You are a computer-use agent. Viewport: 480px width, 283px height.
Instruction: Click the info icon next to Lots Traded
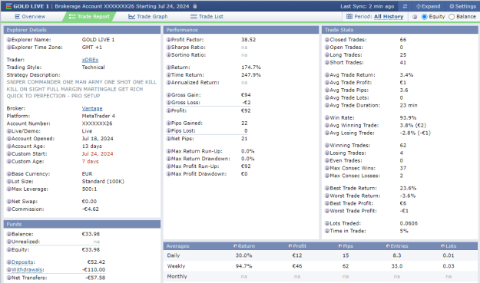coord(327,223)
